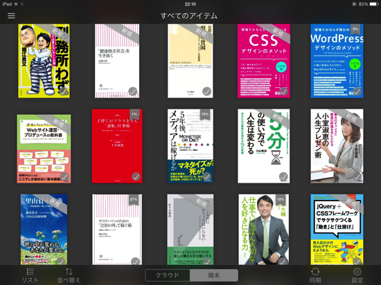The width and height of the screenshot is (381, 285).
Task: Tap the すべてのアイテム title
Action: tap(189, 16)
